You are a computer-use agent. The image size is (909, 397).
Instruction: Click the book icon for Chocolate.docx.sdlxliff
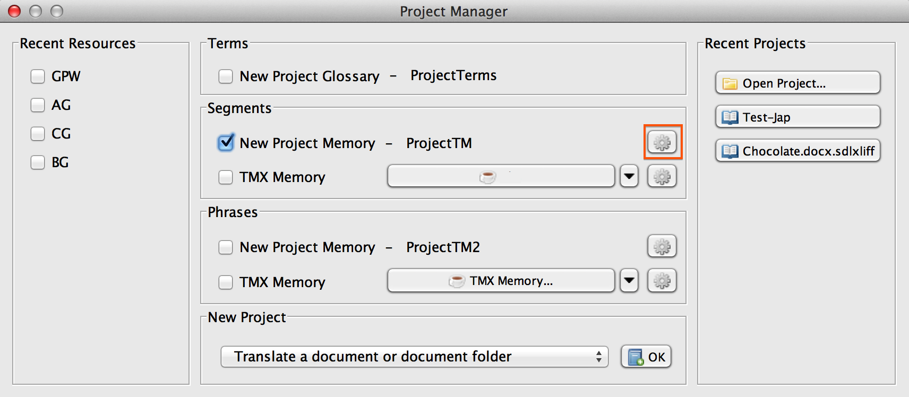[730, 151]
